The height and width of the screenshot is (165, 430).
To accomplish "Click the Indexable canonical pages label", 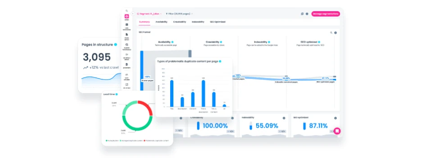I will pyautogui.click(x=286, y=82).
